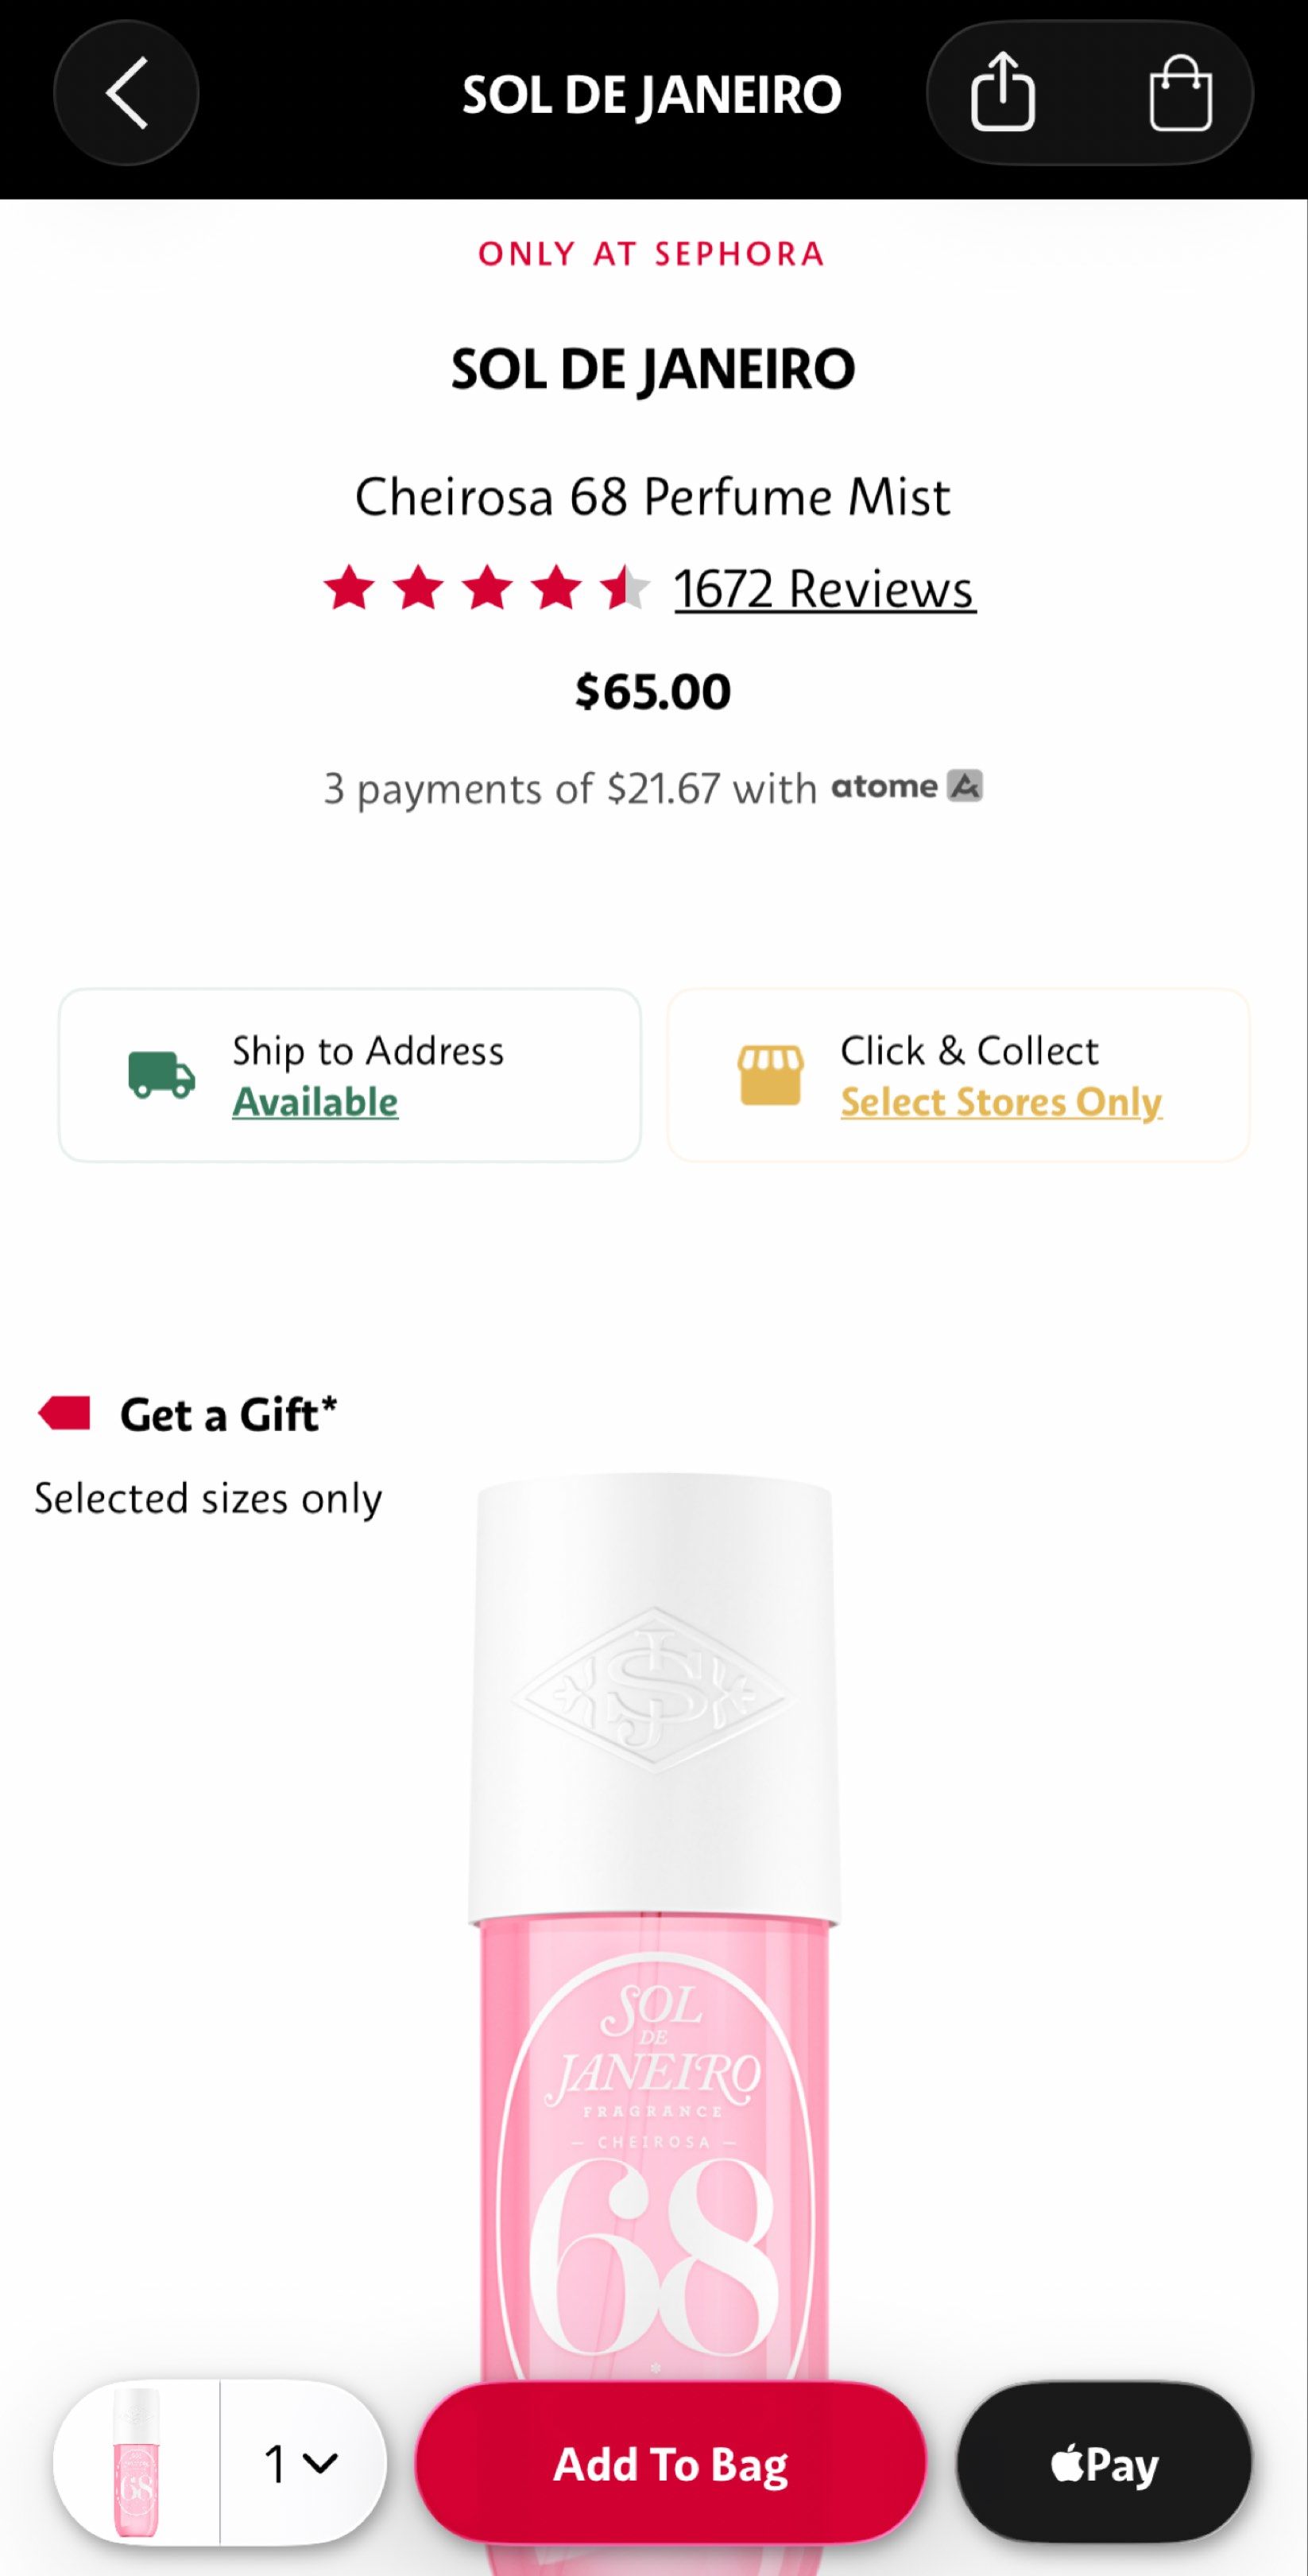Tap the back arrow to return
Image resolution: width=1308 pixels, height=2576 pixels.
click(126, 92)
